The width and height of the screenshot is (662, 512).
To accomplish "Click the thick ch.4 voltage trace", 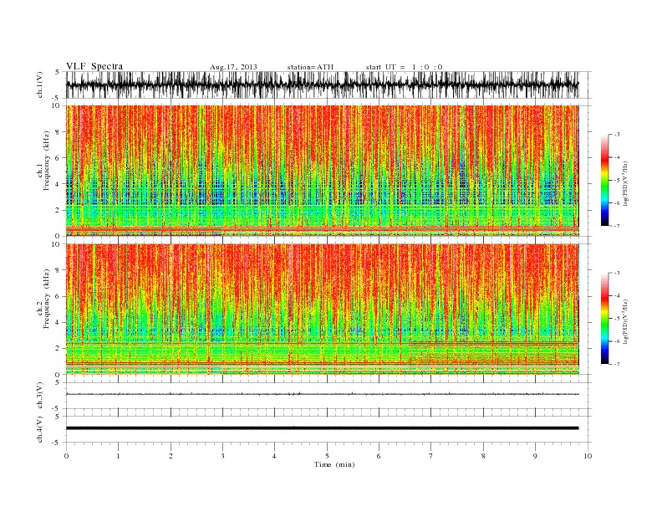I will 322,428.
